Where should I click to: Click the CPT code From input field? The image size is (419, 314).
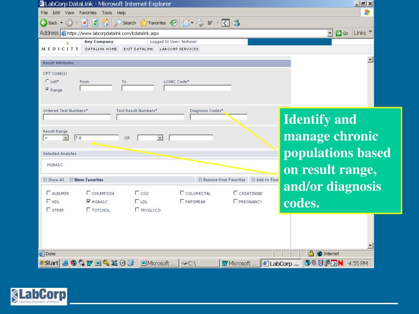coord(96,88)
